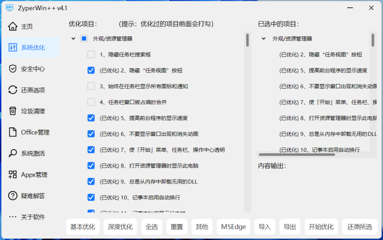The image size is (383, 240).
Task: Click the 基本优化 button
Action: click(x=83, y=227)
